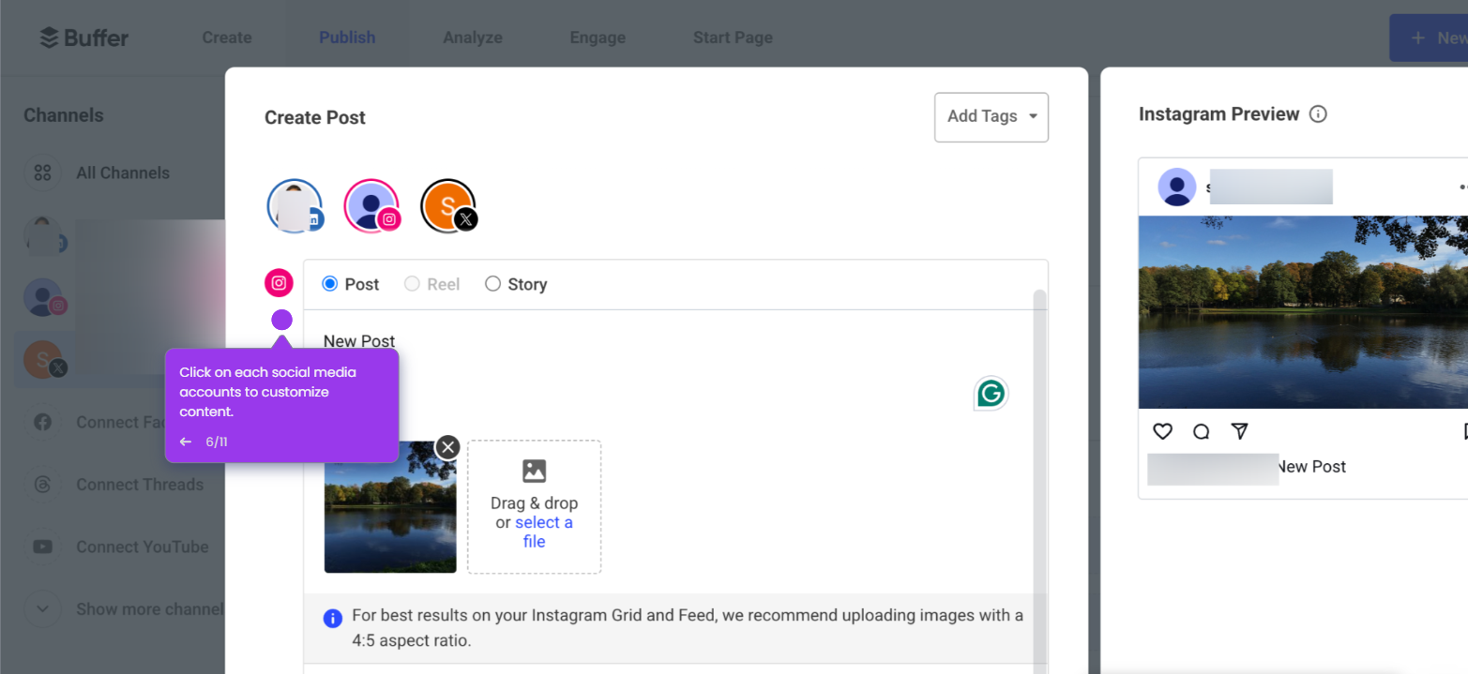The image size is (1468, 674).
Task: Select the LinkedIn account avatar
Action: (295, 206)
